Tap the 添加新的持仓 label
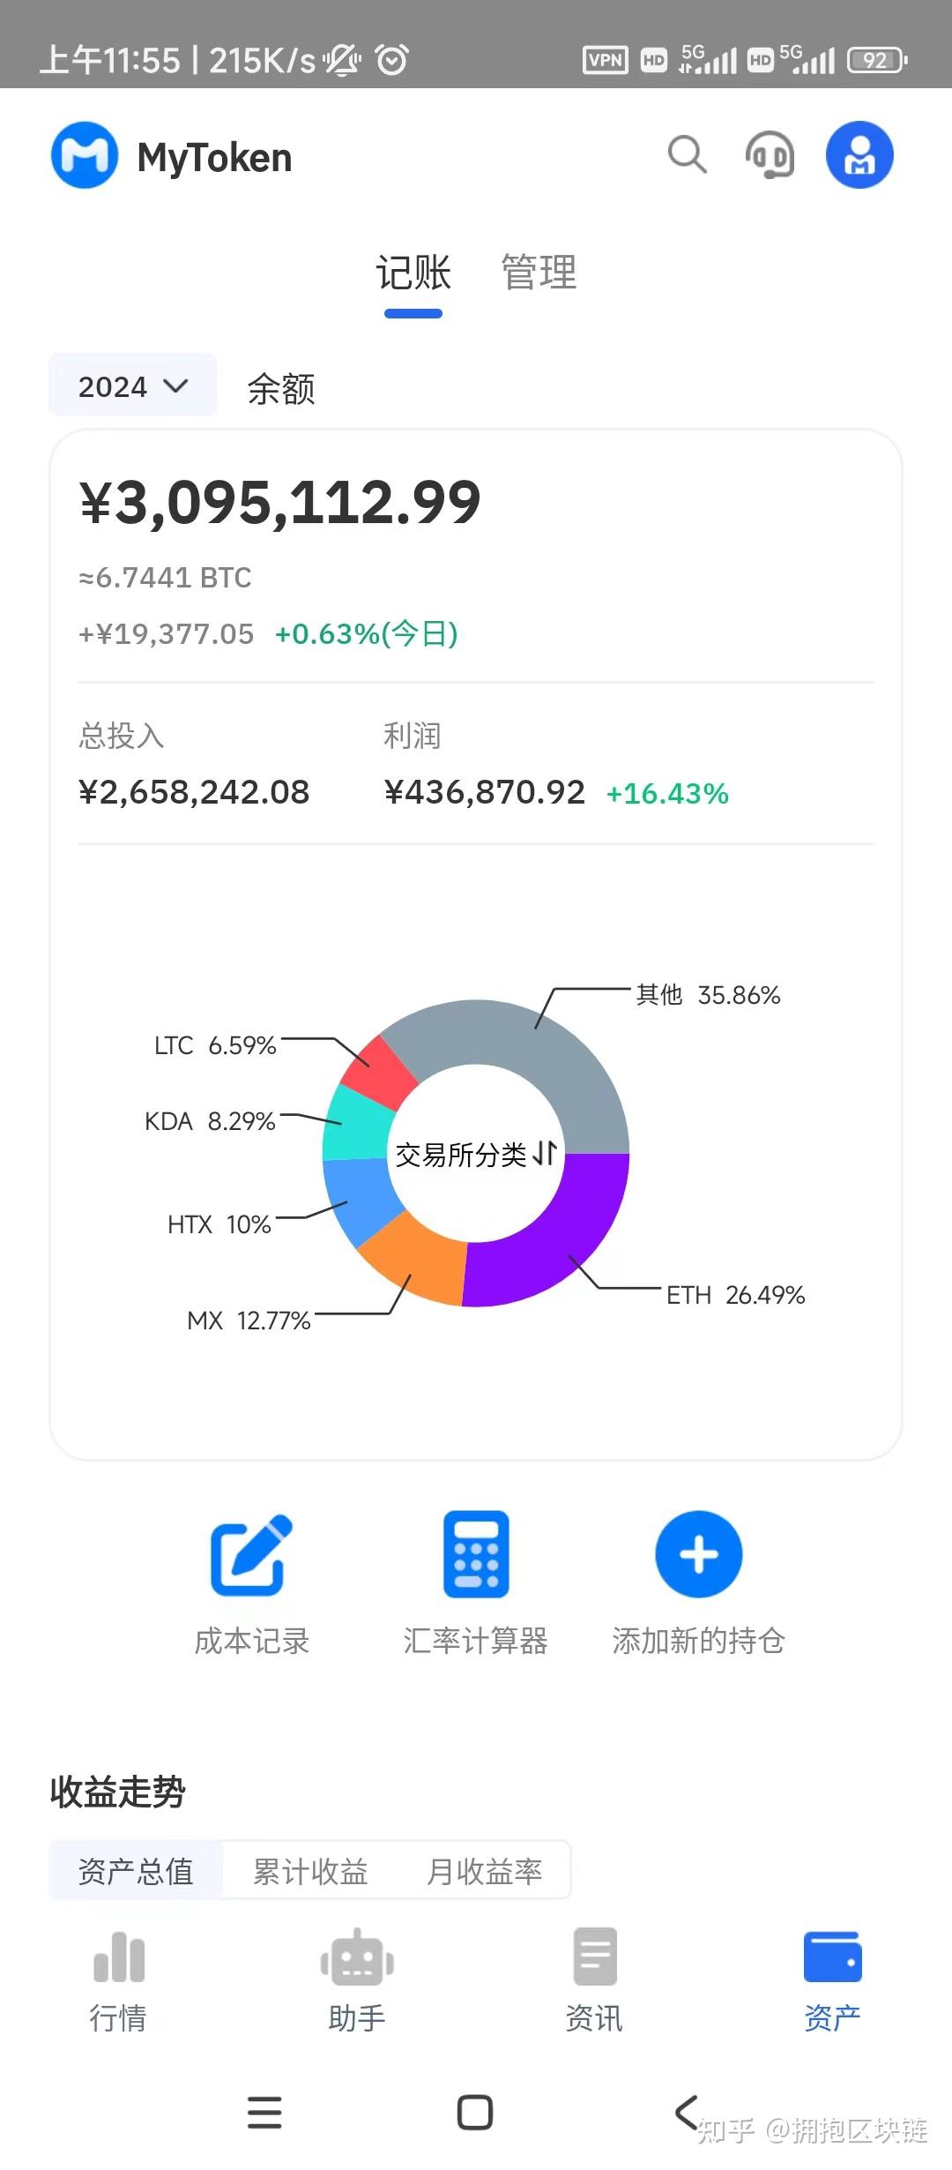 pyautogui.click(x=699, y=1641)
